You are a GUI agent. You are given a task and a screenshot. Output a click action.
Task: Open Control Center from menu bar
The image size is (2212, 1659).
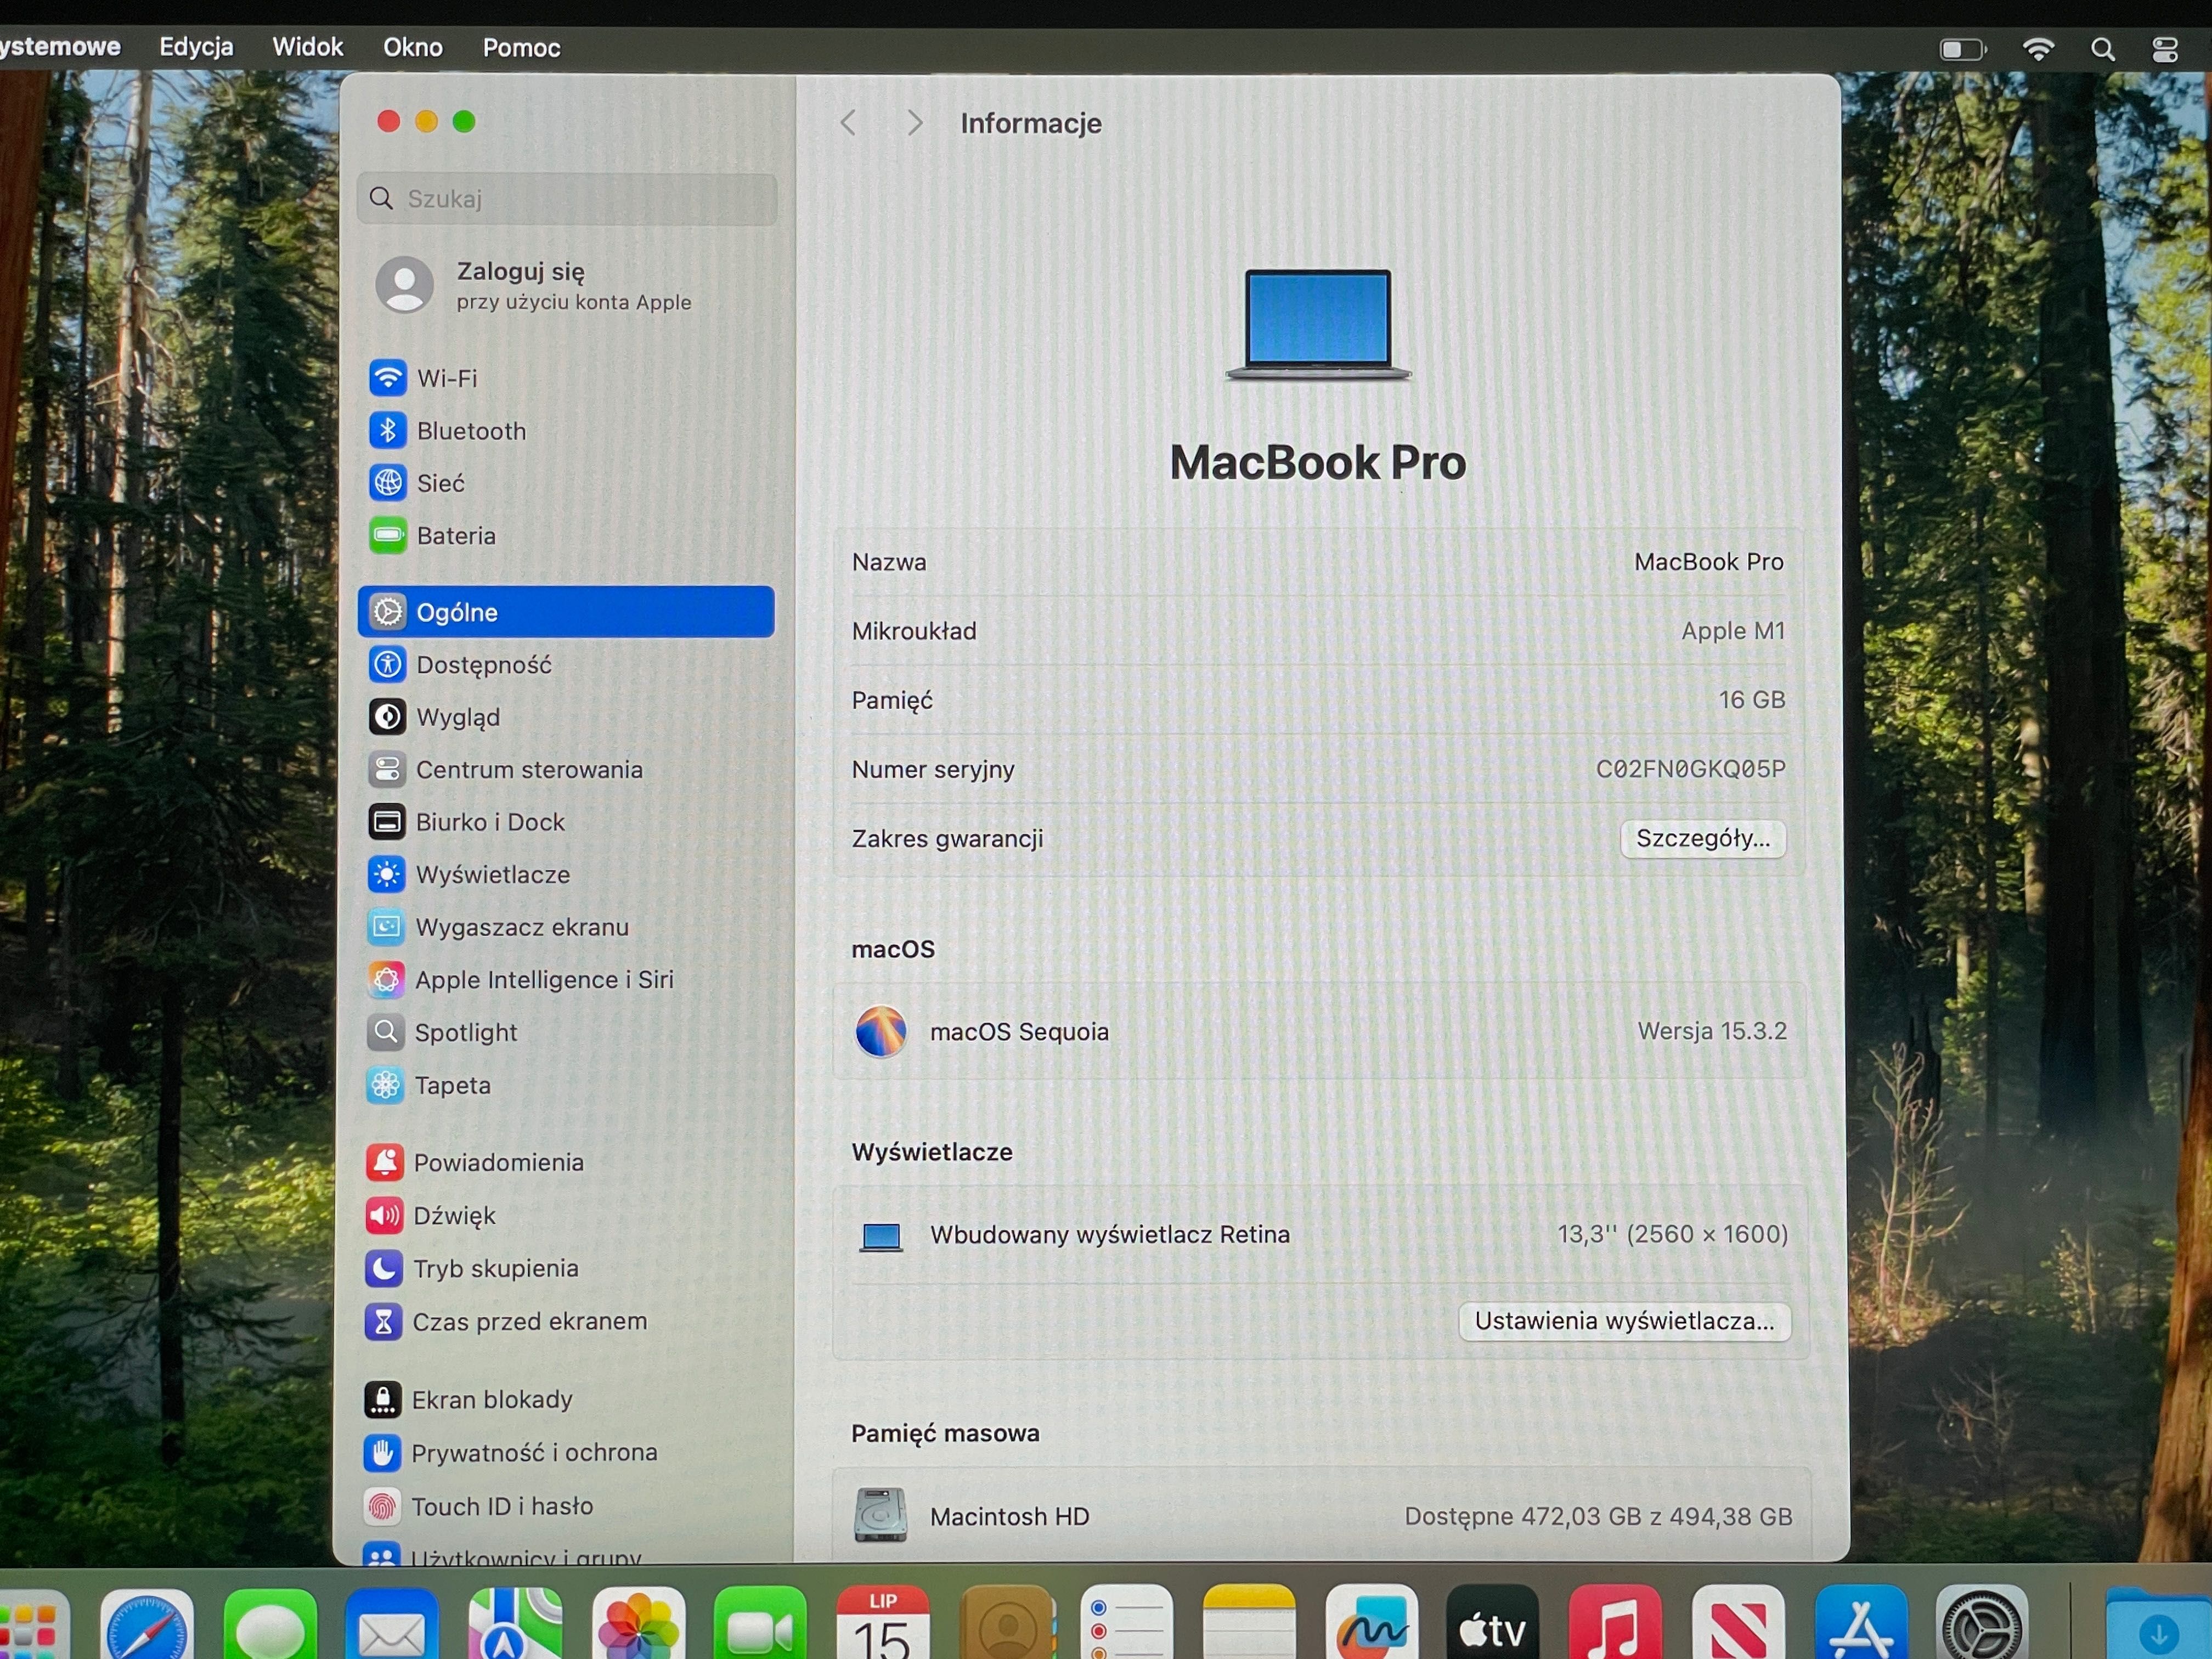2165,50
